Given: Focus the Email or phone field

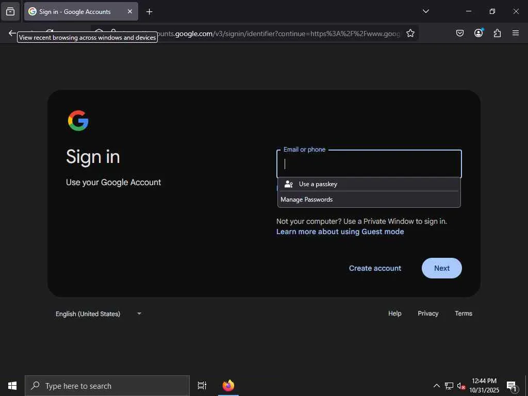Looking at the screenshot, I should pyautogui.click(x=369, y=164).
